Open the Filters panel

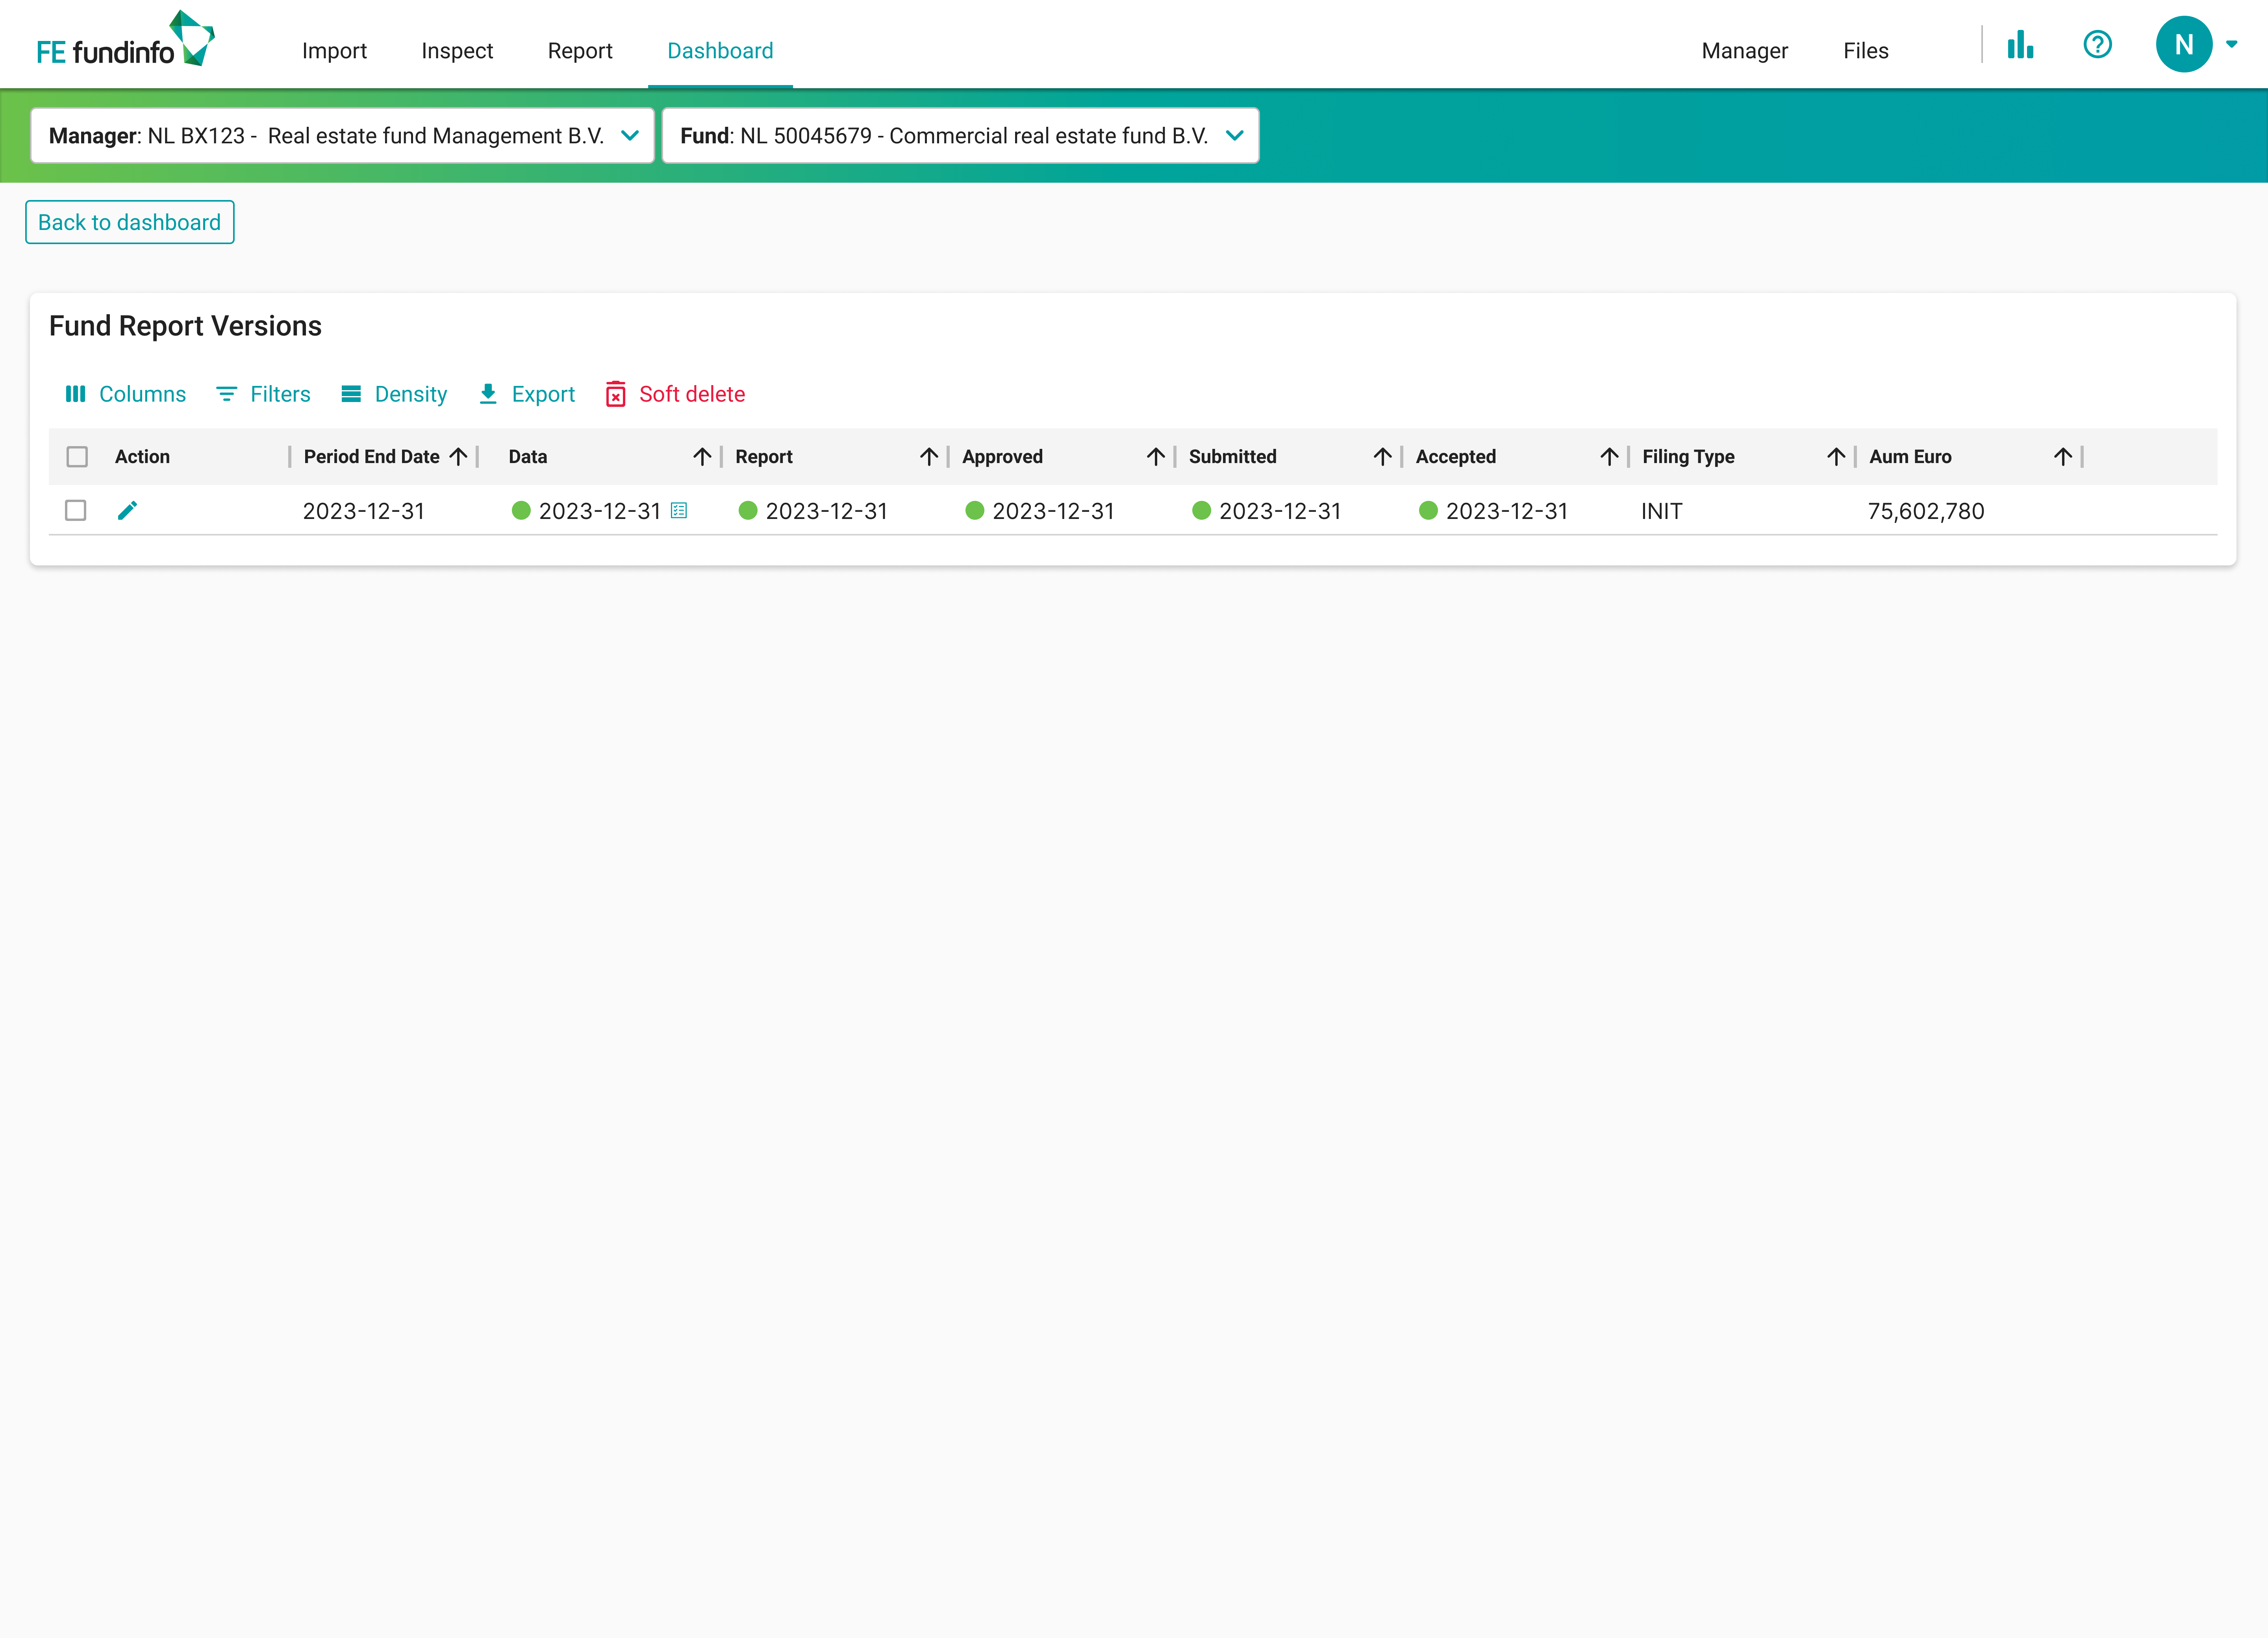(263, 394)
